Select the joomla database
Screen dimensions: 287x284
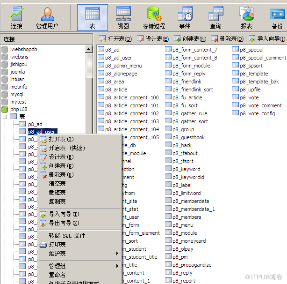17,72
